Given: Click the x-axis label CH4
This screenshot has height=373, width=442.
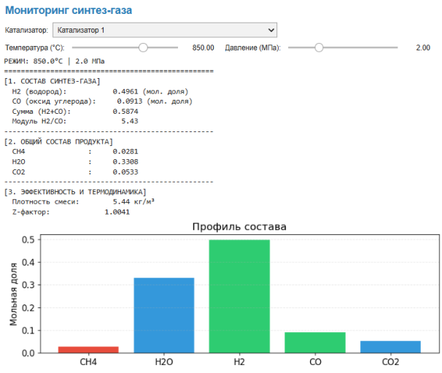Looking at the screenshot, I should point(88,362).
